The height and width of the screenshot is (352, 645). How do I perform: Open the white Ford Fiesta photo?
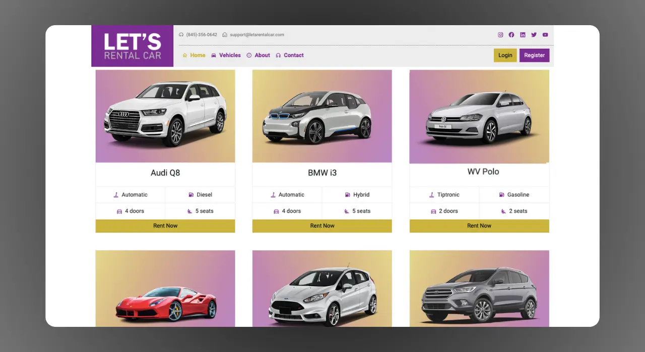coord(322,289)
